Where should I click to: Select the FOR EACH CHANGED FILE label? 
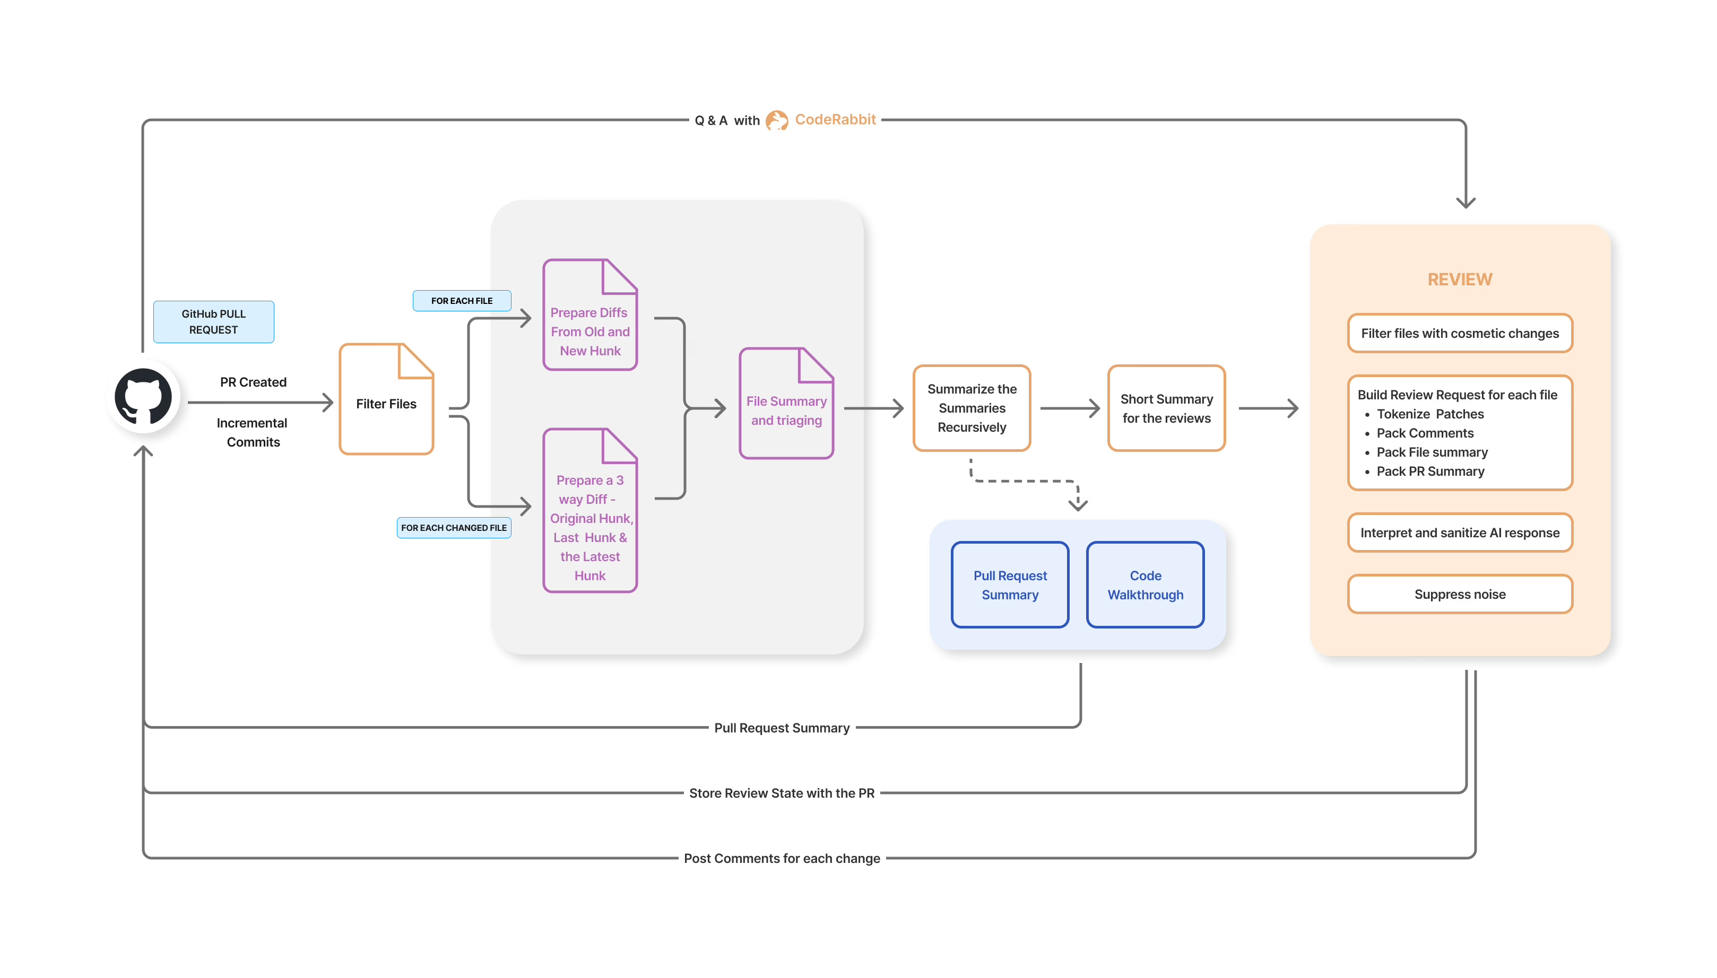[x=454, y=528]
